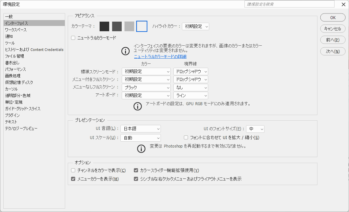This screenshot has height=212, width=349.
Task: Enable ニュートラルカラーモード
Action: 73,37
